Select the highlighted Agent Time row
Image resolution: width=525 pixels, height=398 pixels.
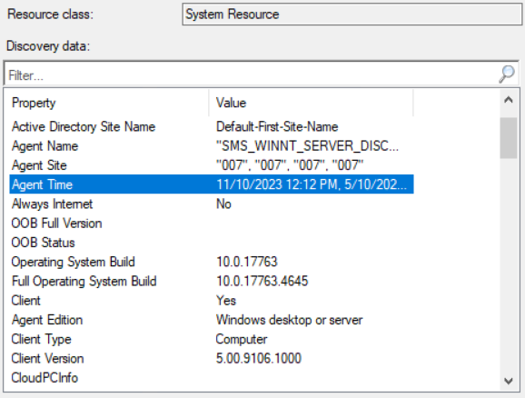[212, 184]
